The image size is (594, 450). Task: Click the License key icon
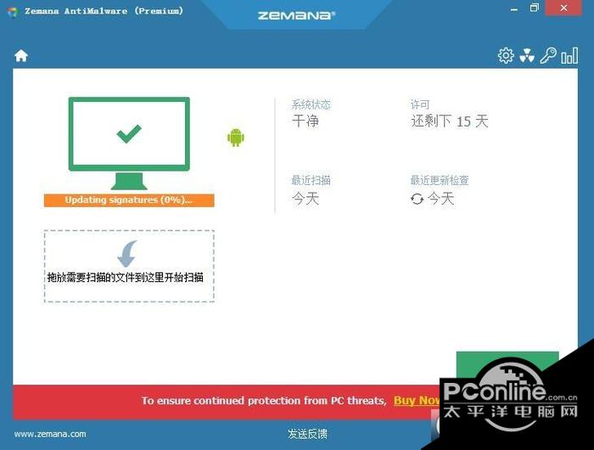pos(548,56)
